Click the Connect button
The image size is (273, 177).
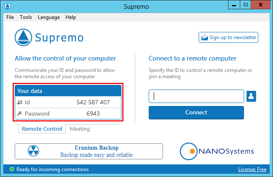[x=196, y=113]
